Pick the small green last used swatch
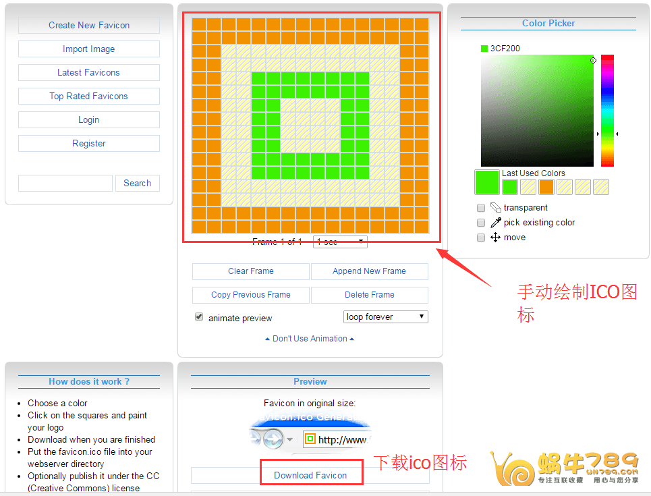The width and height of the screenshot is (651, 496). (510, 187)
